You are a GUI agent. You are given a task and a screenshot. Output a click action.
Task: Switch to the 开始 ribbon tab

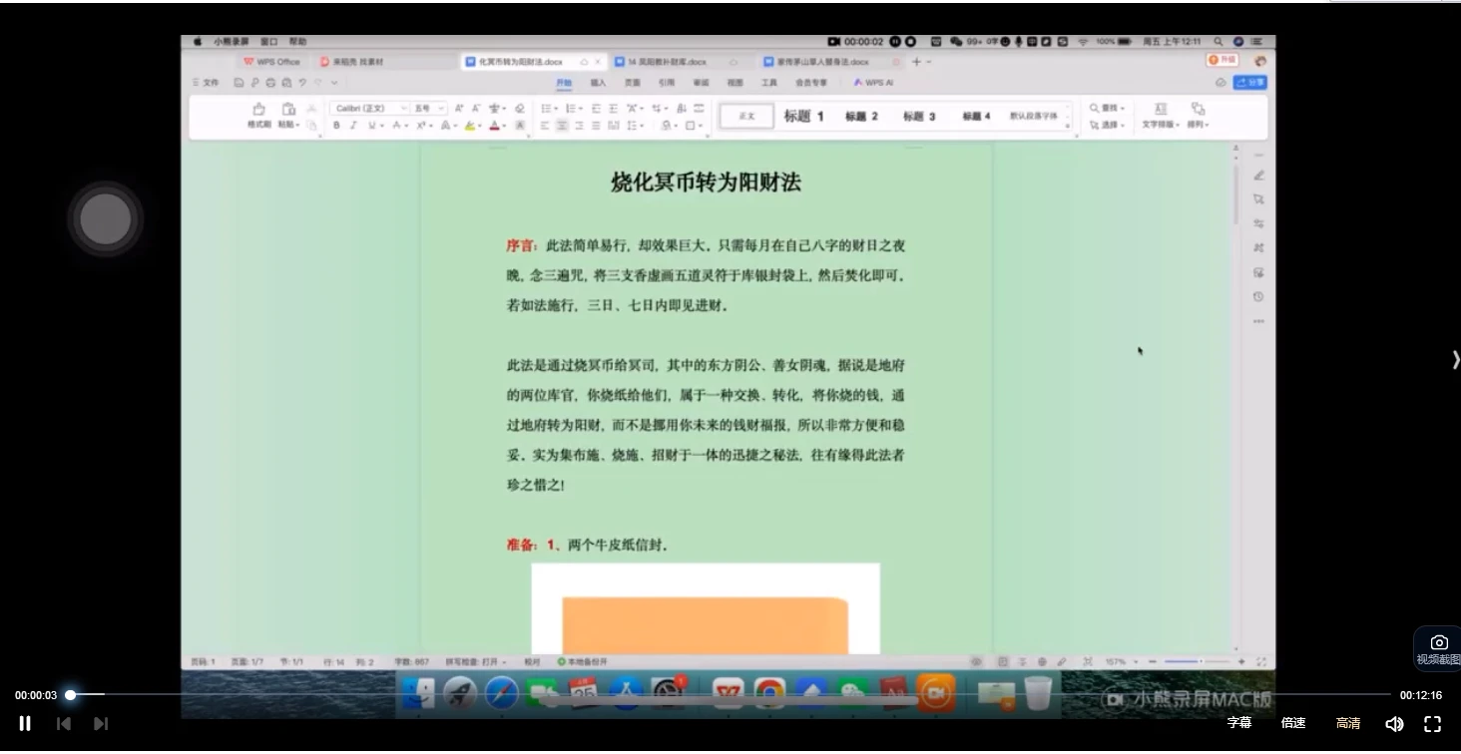(564, 83)
